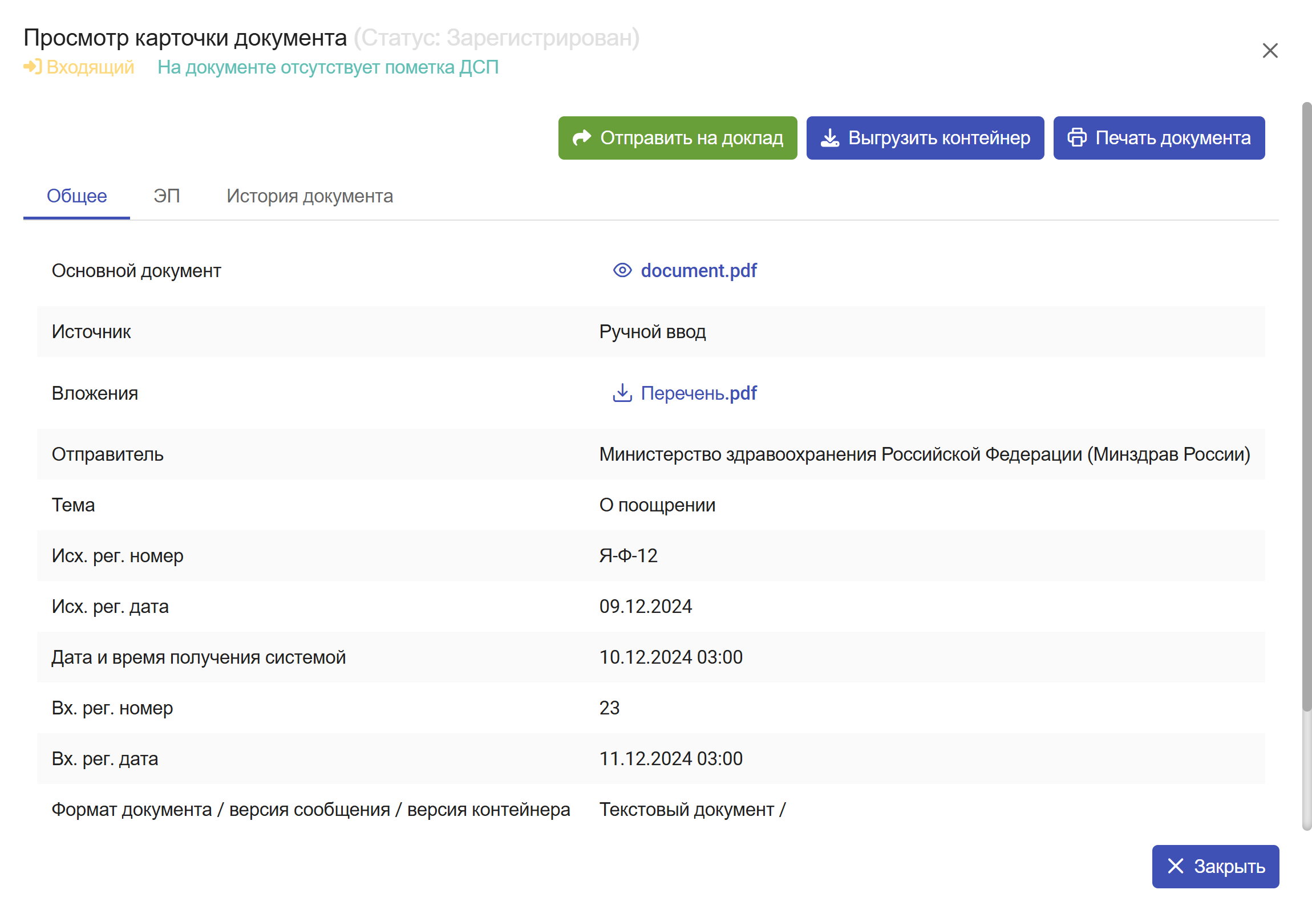Click the vertical scrollbar of the card
1312x902 pixels.
(x=1307, y=407)
